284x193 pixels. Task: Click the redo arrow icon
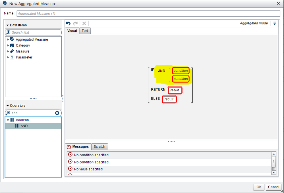click(76, 24)
